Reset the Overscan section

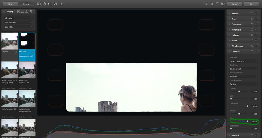pos(252,51)
